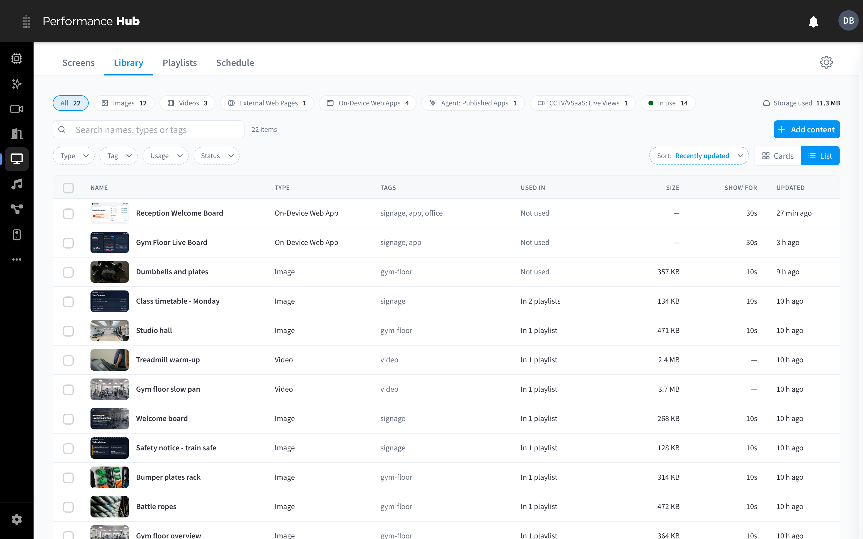Check the Treadmill warm-up row
This screenshot has width=863, height=539.
pos(68,360)
